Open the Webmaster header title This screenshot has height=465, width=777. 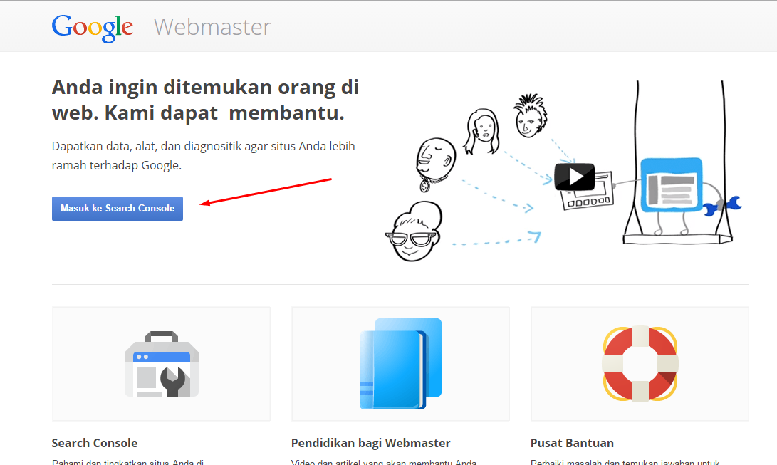coord(212,27)
